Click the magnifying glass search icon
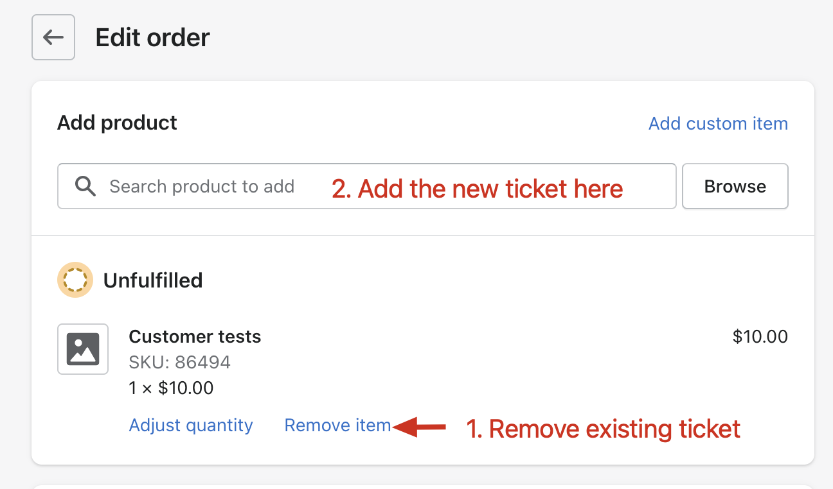 pos(85,187)
